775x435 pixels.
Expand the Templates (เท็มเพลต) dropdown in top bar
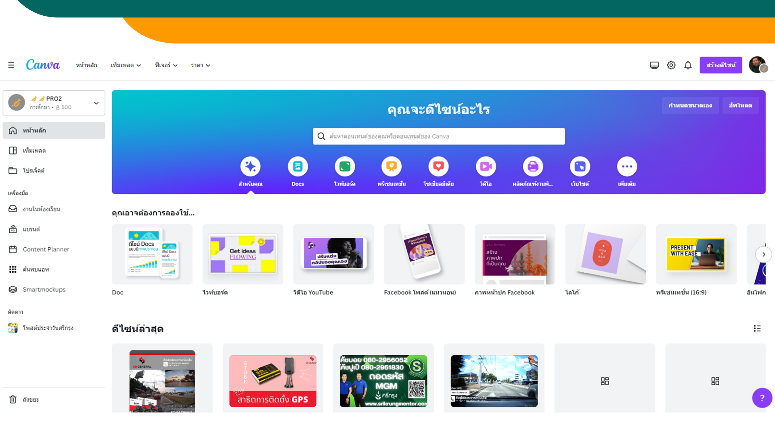pyautogui.click(x=126, y=65)
